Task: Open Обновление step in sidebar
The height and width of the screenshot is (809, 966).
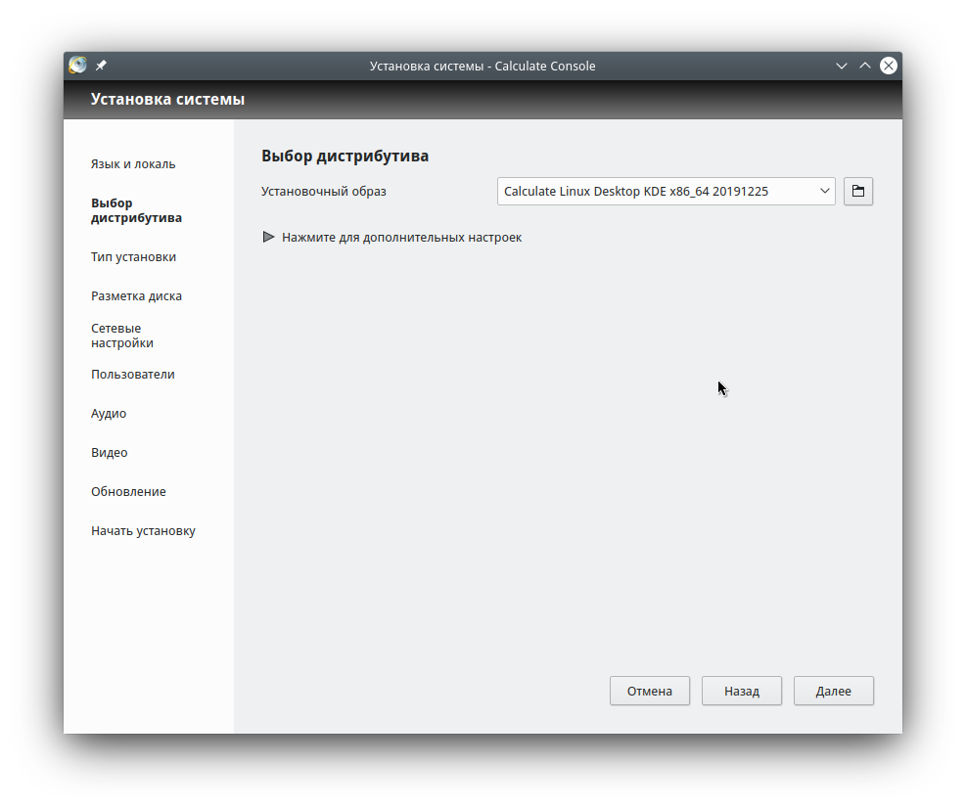Action: pos(128,491)
